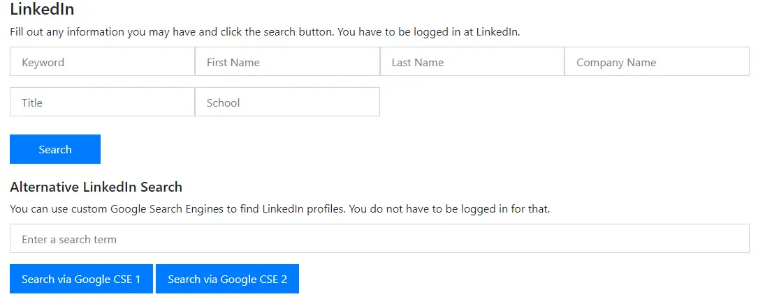
Task: Put cursor in the School box
Action: [x=287, y=102]
